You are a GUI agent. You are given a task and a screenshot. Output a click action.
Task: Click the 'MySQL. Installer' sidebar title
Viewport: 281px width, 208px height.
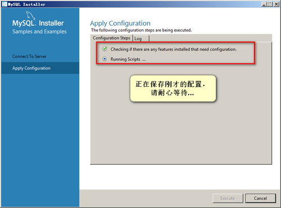coord(38,23)
